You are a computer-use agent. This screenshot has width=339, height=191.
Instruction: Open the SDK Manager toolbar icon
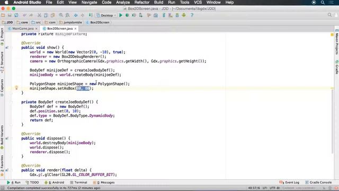pyautogui.click(x=177, y=15)
